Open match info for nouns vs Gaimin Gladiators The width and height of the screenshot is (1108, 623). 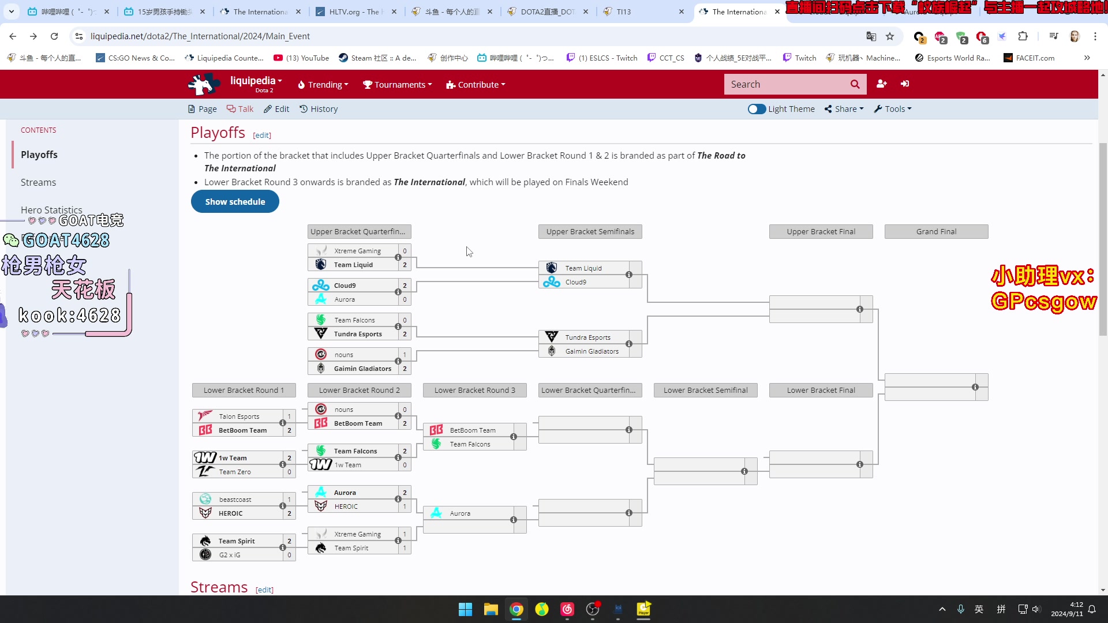click(x=398, y=361)
